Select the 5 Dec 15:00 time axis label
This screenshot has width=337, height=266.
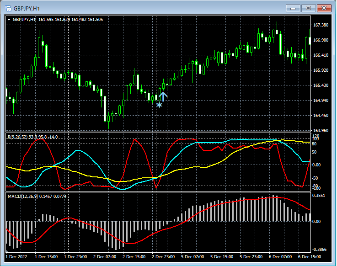223,257
